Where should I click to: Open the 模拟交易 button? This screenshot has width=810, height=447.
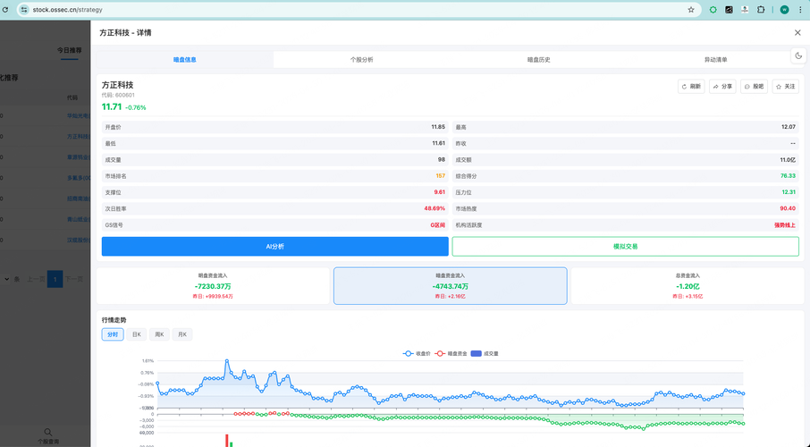click(x=626, y=247)
